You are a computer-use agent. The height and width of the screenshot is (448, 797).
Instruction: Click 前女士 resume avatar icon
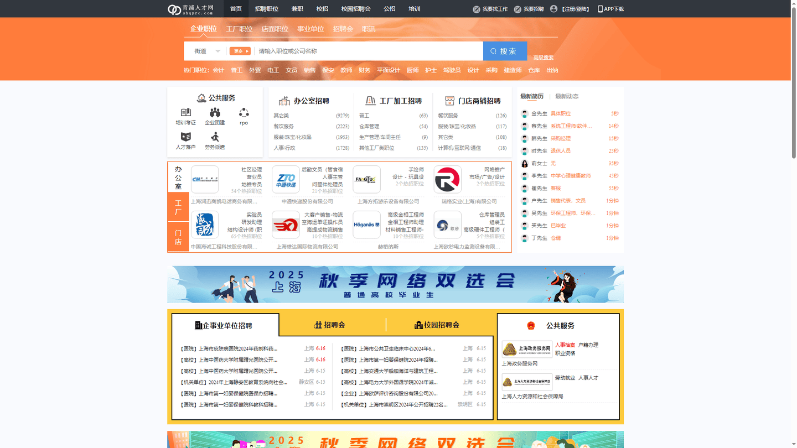(x=525, y=164)
